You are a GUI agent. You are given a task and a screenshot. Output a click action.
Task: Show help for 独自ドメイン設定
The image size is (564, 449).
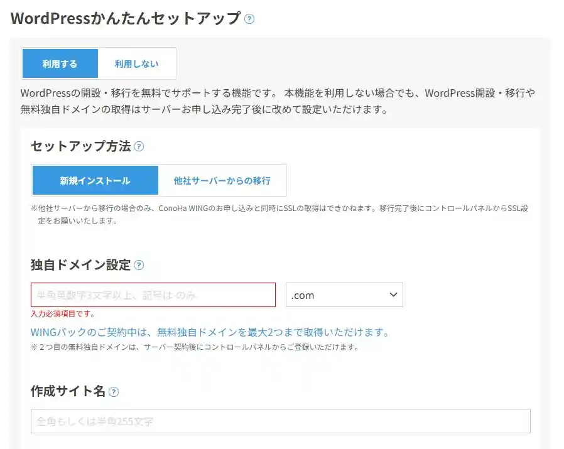pyautogui.click(x=139, y=265)
